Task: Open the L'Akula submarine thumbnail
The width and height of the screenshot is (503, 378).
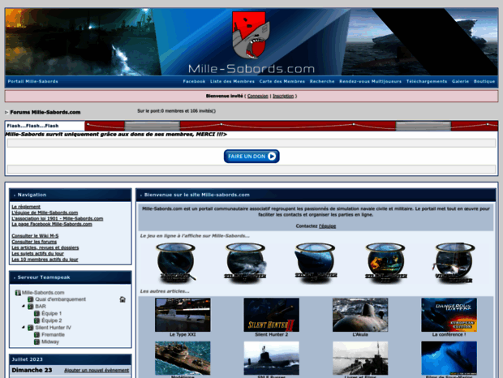Action: 360,315
